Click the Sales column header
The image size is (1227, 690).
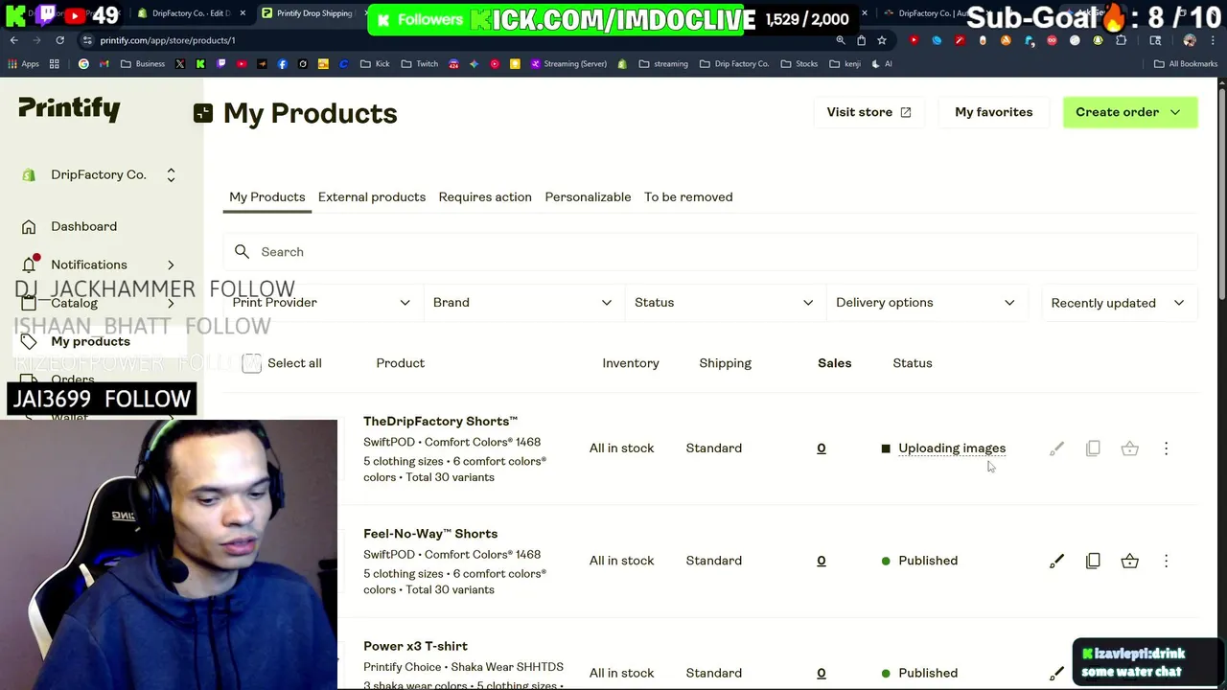(x=835, y=363)
